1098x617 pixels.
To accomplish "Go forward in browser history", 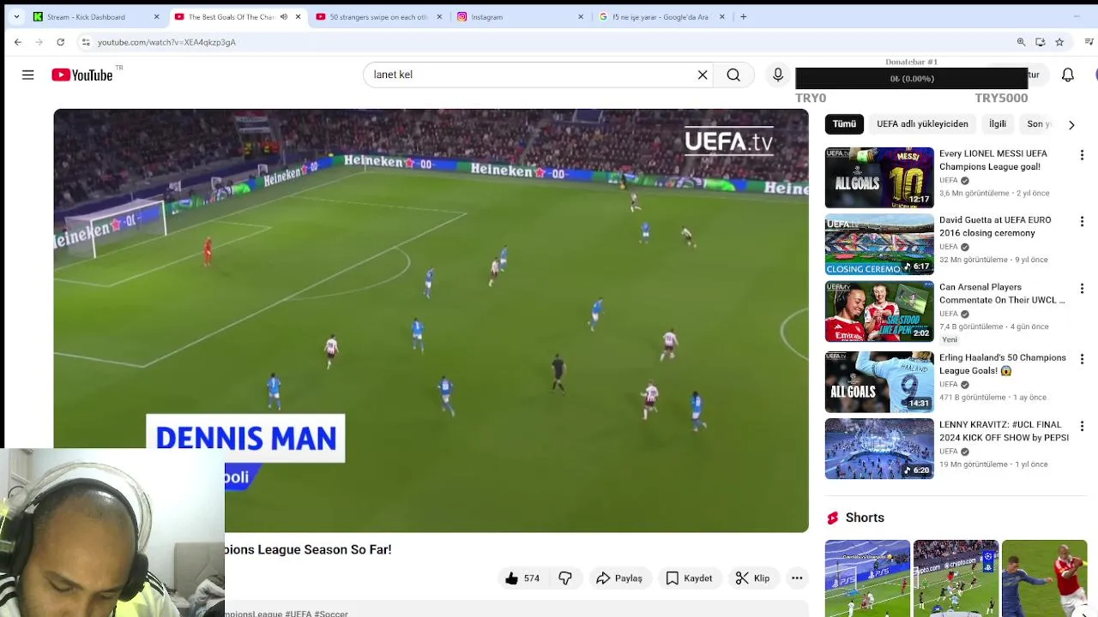I will point(39,42).
